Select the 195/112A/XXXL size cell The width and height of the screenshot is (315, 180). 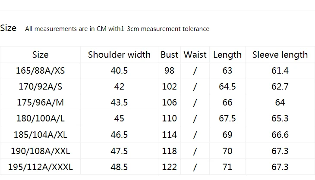point(41,167)
